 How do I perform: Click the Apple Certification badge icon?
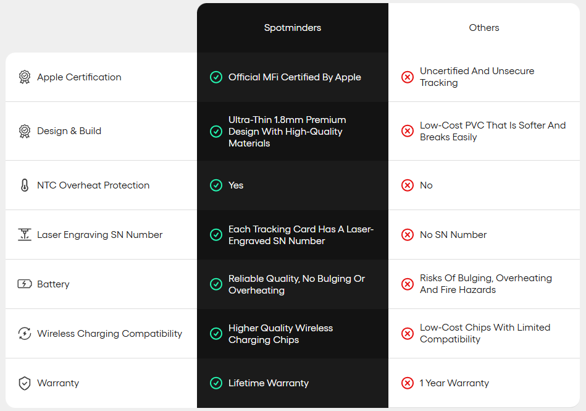(x=25, y=77)
